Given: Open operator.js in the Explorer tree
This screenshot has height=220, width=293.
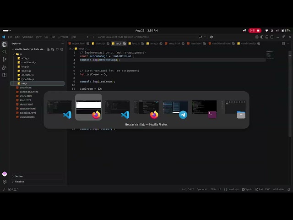Looking at the screenshot, I should click(x=27, y=75).
